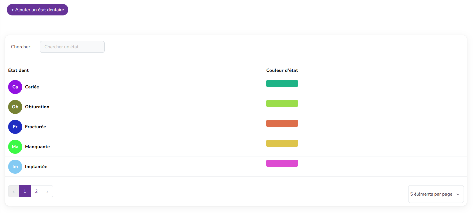Open the 5 éléments par page dropdown
This screenshot has width=474, height=213.
pyautogui.click(x=435, y=194)
